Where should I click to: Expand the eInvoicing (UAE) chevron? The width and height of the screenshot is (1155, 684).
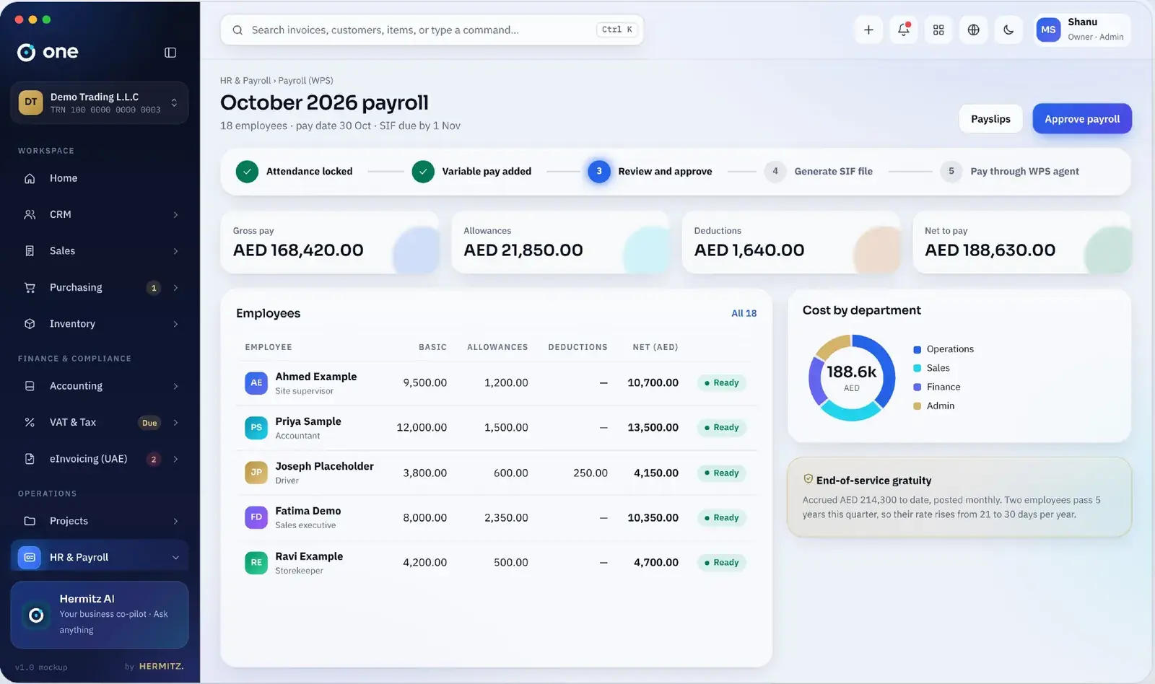pyautogui.click(x=175, y=459)
